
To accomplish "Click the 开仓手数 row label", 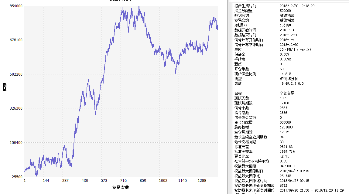I will point(241,69).
